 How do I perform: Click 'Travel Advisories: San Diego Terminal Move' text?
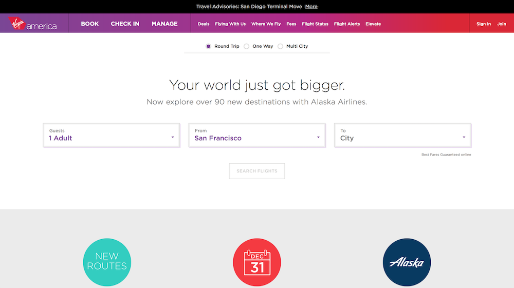[249, 7]
